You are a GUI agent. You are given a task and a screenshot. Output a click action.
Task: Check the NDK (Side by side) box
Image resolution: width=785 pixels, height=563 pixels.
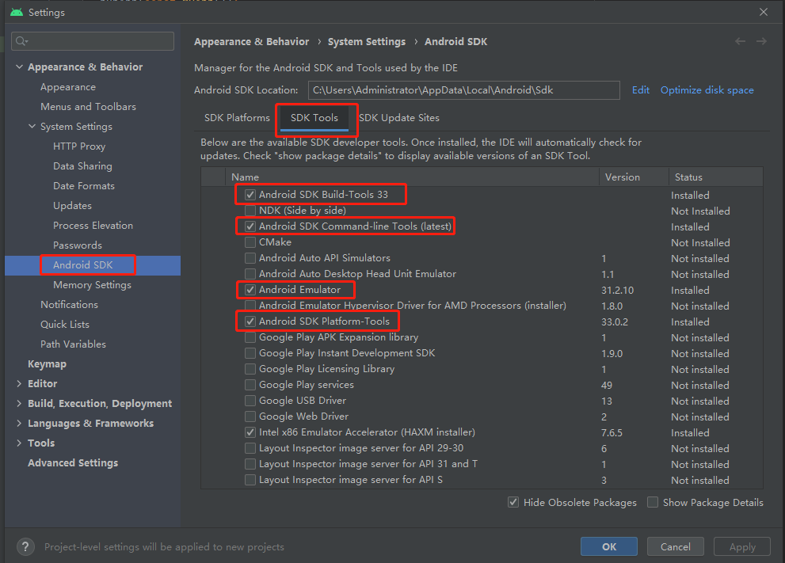pos(250,211)
